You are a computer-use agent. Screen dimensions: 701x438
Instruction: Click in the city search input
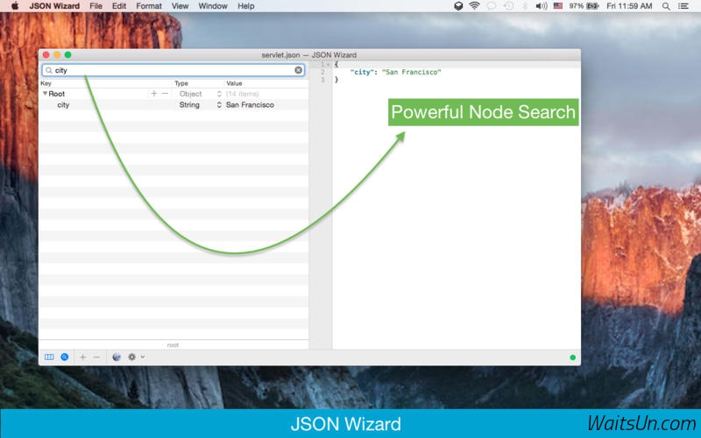point(173,70)
